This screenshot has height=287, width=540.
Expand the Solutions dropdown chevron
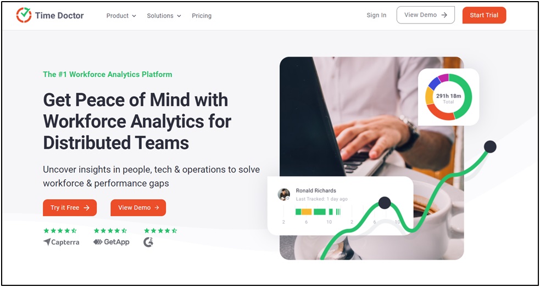[179, 16]
